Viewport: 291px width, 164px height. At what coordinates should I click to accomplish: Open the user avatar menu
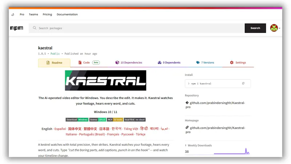click(274, 28)
